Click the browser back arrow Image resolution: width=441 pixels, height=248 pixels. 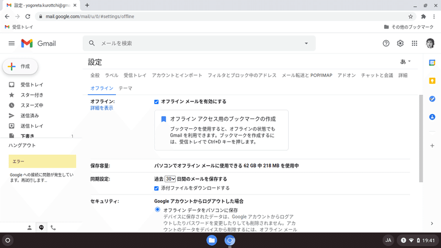point(7,17)
